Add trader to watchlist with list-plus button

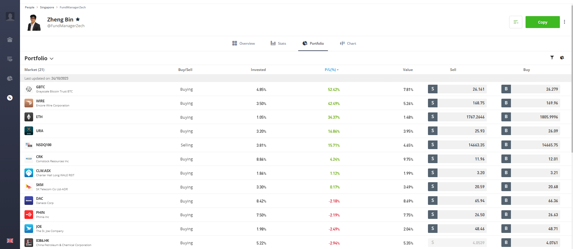pos(516,22)
